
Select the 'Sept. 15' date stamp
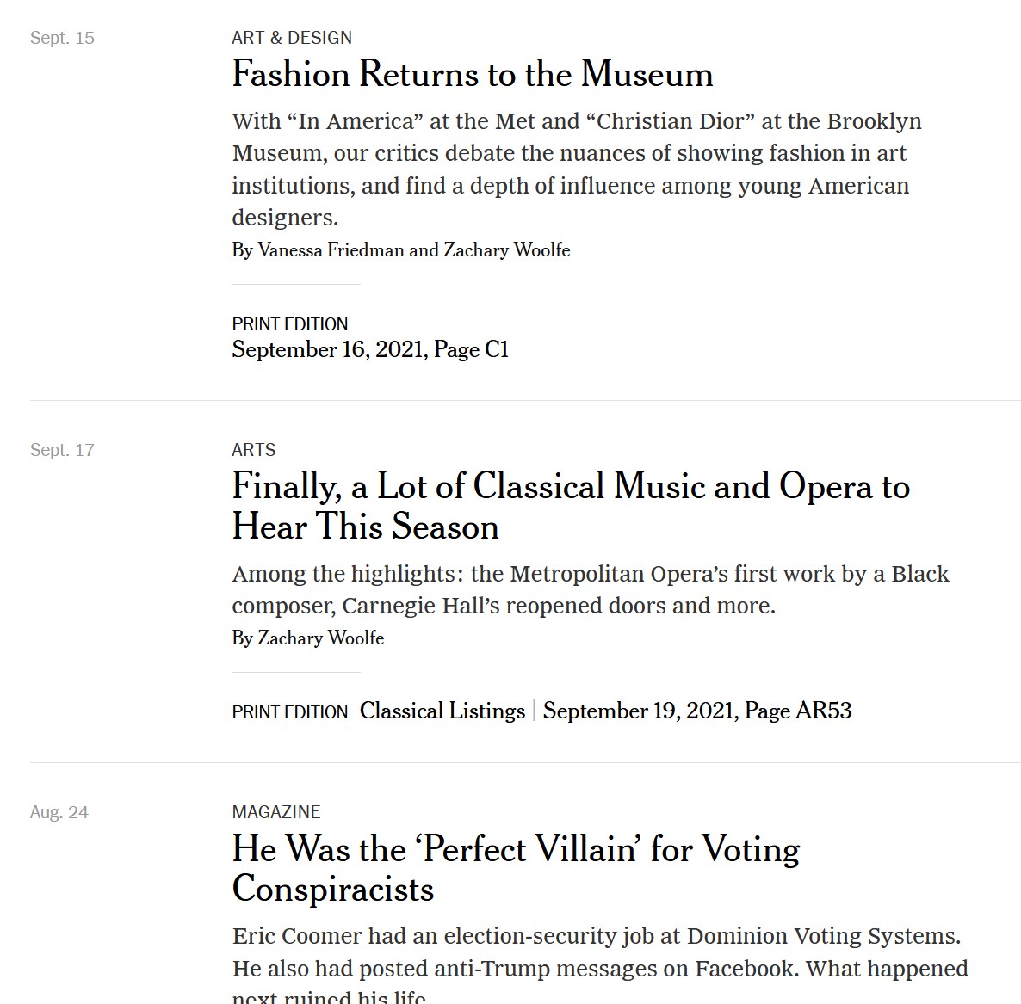click(62, 38)
